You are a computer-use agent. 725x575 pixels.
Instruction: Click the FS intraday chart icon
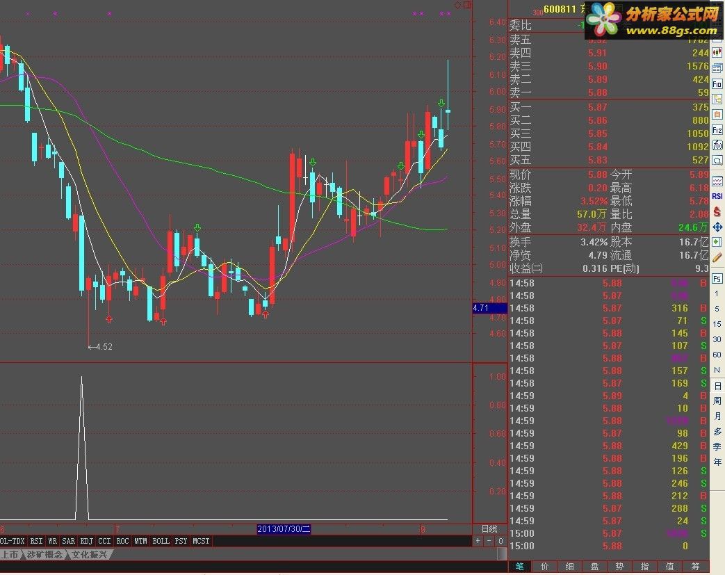click(x=717, y=279)
